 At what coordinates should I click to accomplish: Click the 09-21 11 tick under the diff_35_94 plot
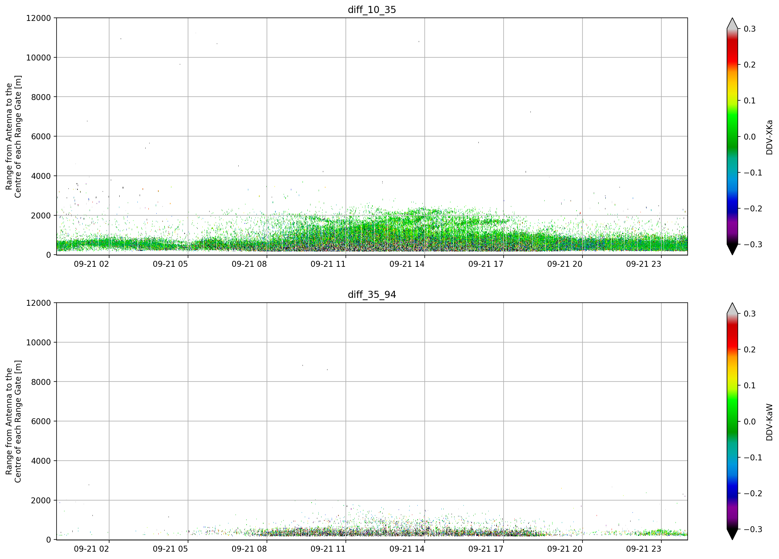[328, 549]
